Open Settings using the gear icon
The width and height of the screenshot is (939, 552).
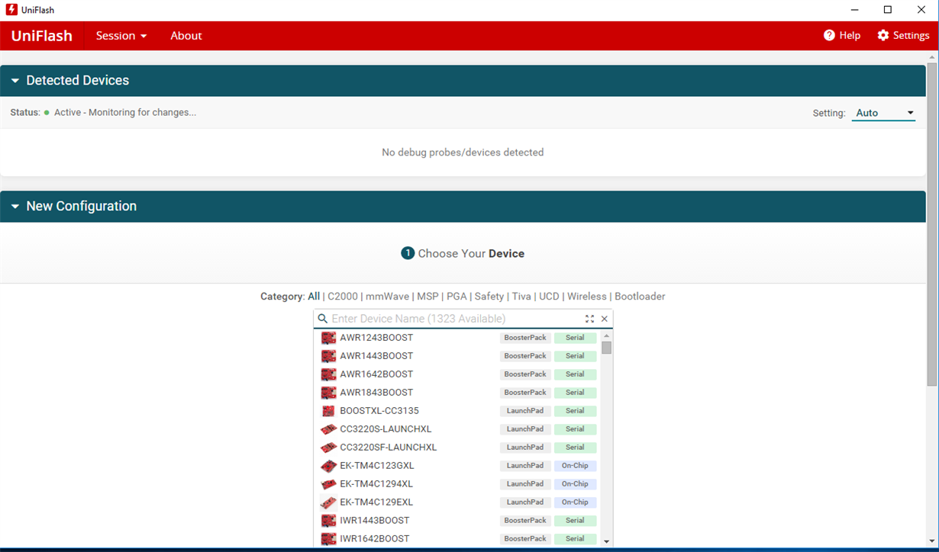(882, 35)
